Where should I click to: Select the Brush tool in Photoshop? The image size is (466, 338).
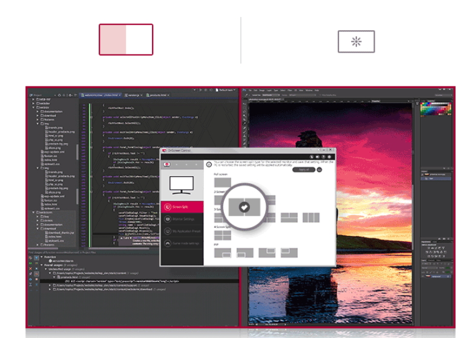tap(244, 132)
